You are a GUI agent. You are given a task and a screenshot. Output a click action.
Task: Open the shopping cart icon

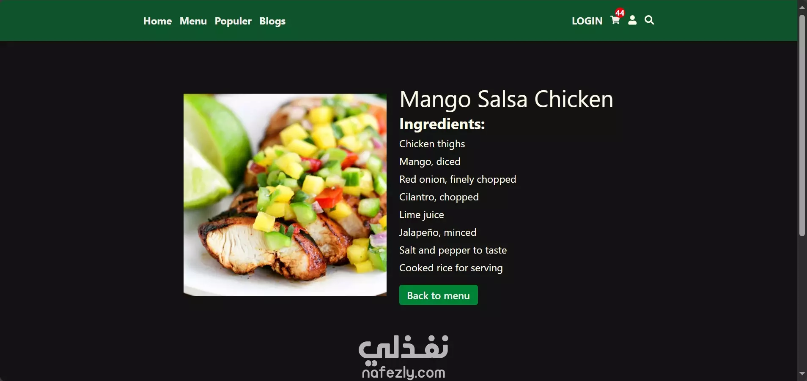point(615,20)
